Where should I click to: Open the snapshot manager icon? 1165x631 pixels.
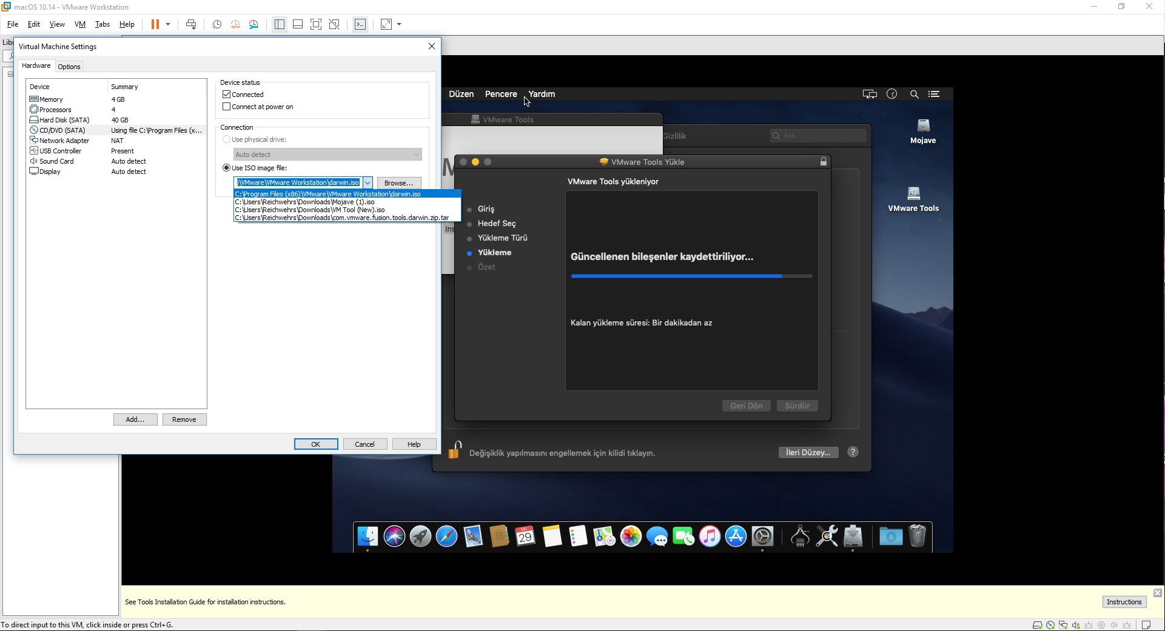pos(254,24)
